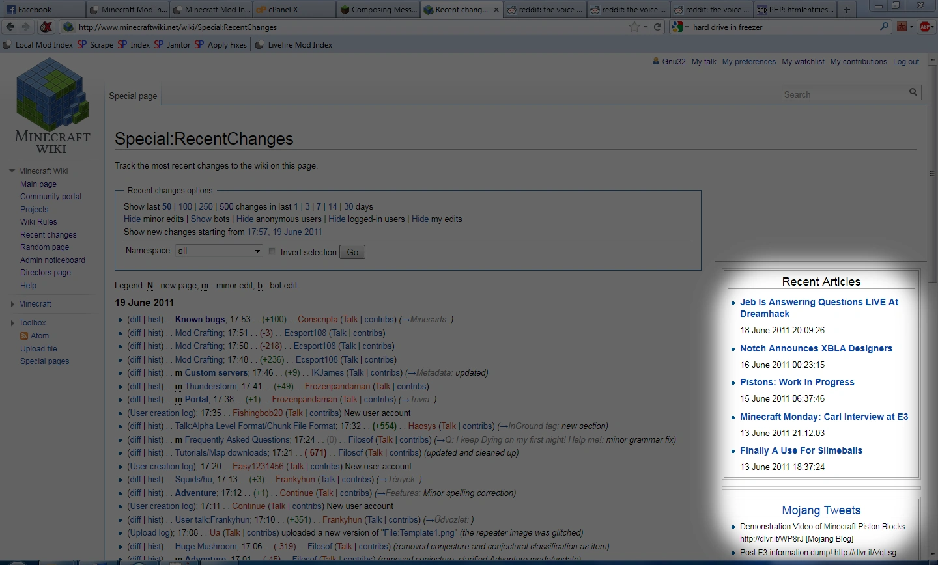Click the Google search engine icon
938x565 pixels.
tap(677, 27)
